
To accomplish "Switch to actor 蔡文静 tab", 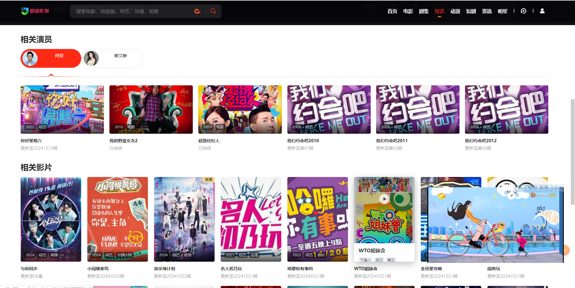I will coord(112,58).
